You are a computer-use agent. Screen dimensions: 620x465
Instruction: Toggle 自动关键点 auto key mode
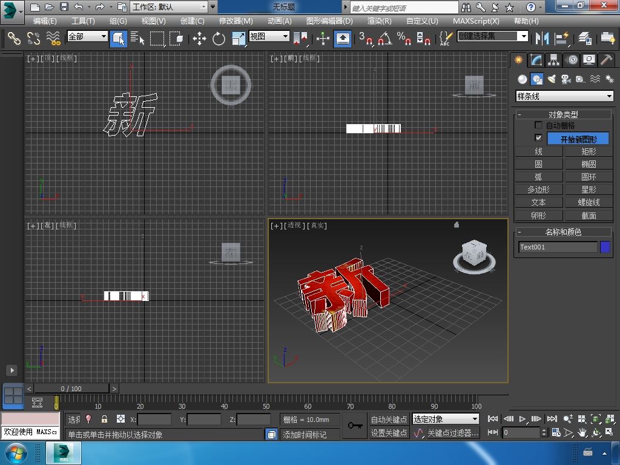389,419
